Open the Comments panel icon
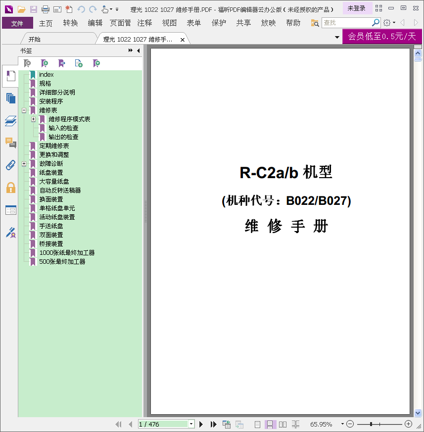The image size is (424, 432). coord(10,143)
